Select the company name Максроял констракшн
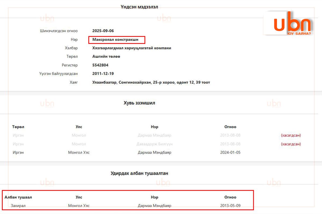The image size is (322, 214). [115, 40]
